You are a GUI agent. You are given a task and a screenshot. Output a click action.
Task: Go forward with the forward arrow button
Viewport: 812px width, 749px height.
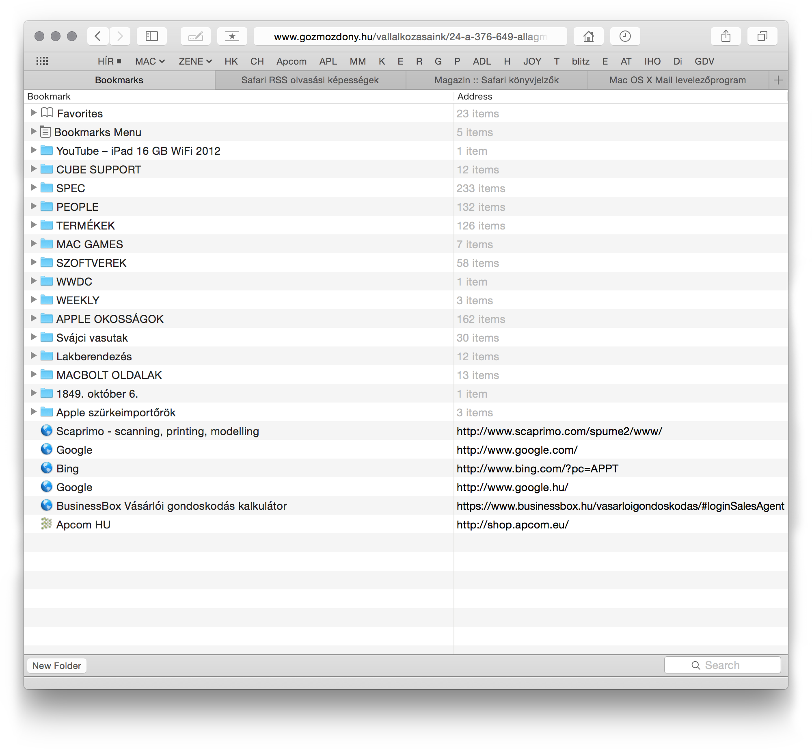(x=120, y=37)
